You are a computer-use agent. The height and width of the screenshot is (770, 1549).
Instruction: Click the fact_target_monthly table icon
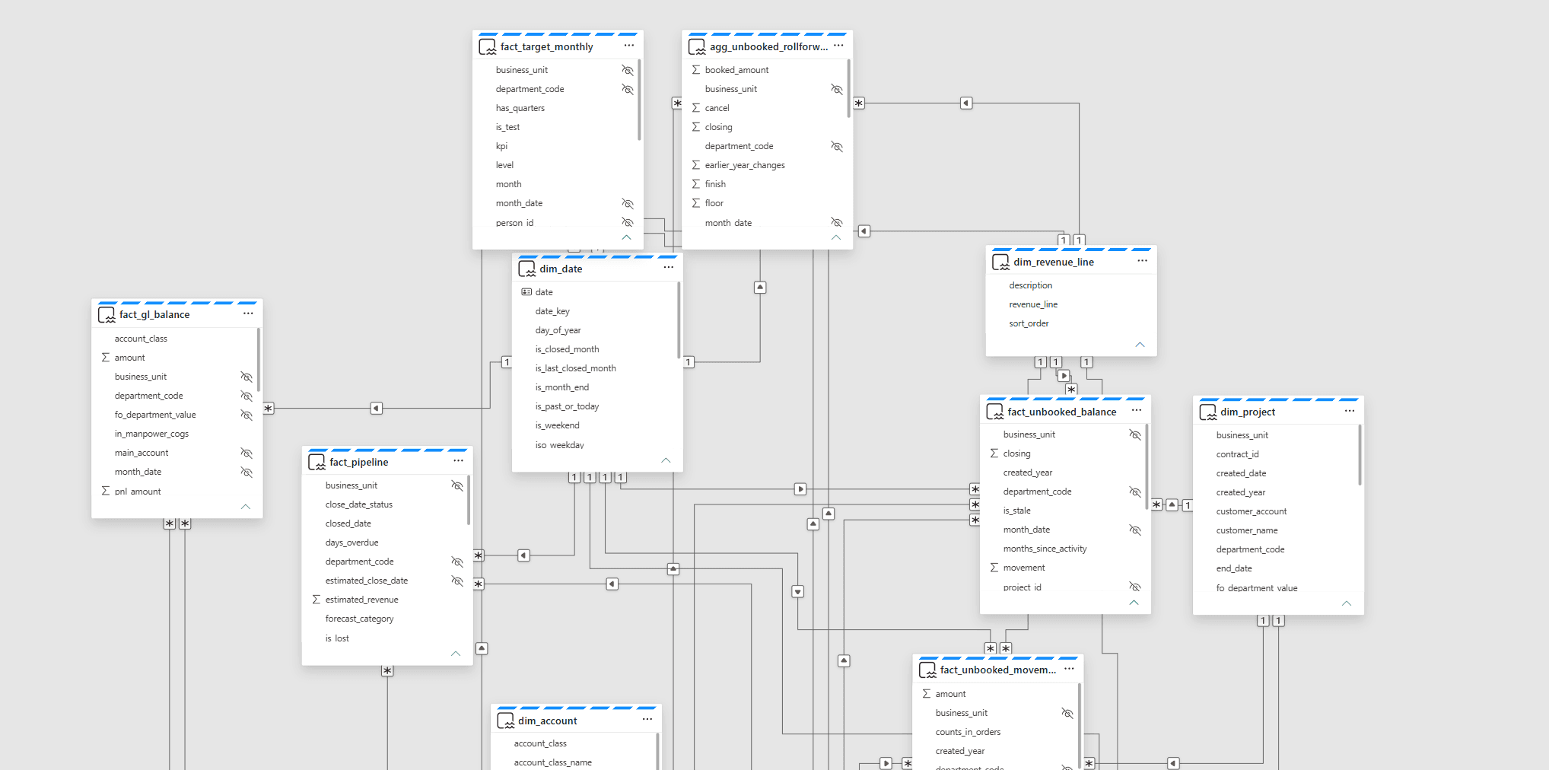tap(488, 47)
